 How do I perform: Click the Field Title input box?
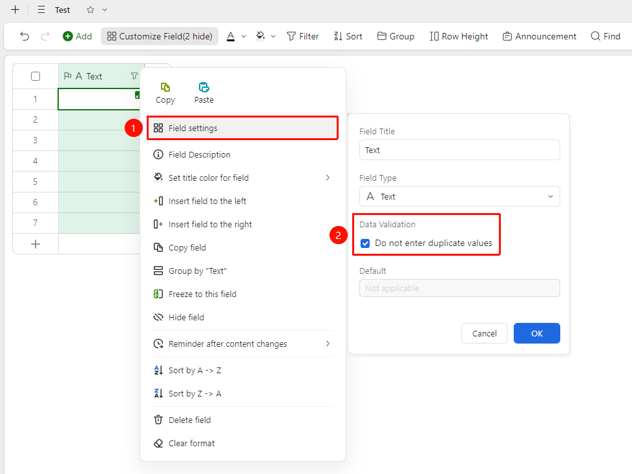pos(459,150)
